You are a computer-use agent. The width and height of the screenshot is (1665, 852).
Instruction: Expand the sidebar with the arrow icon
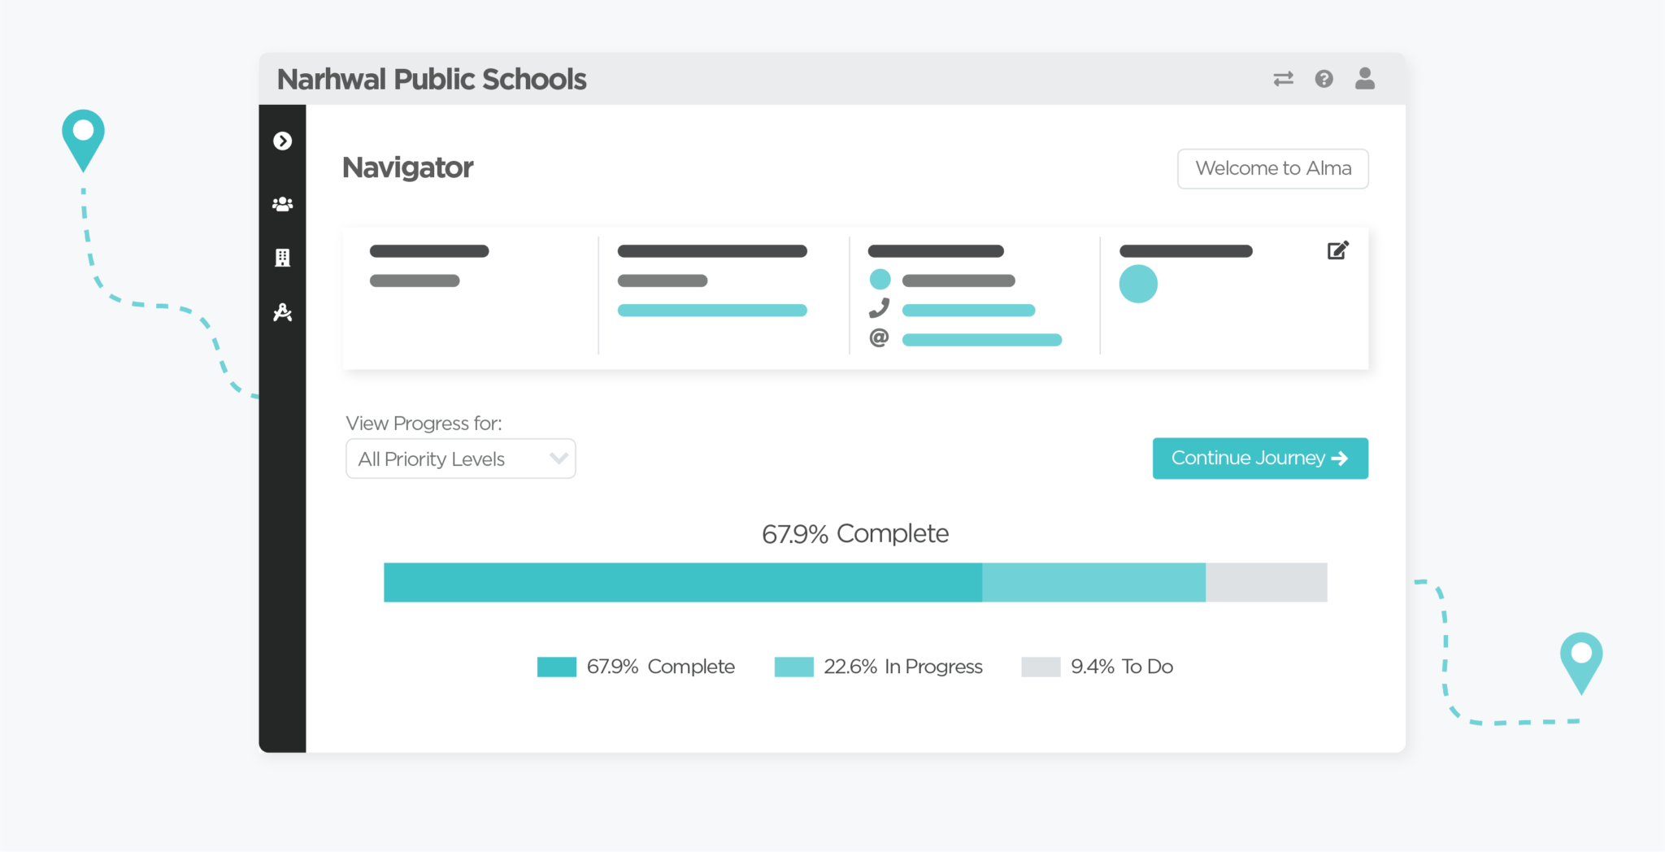coord(282,141)
